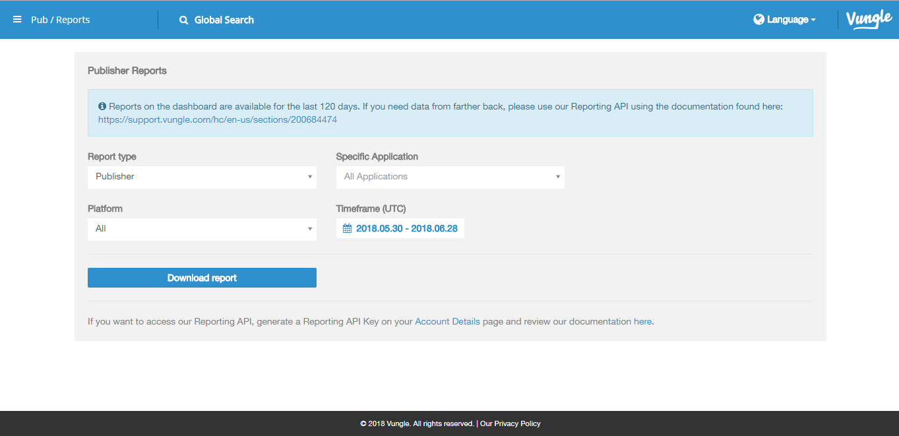The height and width of the screenshot is (436, 899).
Task: Click the Global Search magnifier icon
Action: click(184, 20)
